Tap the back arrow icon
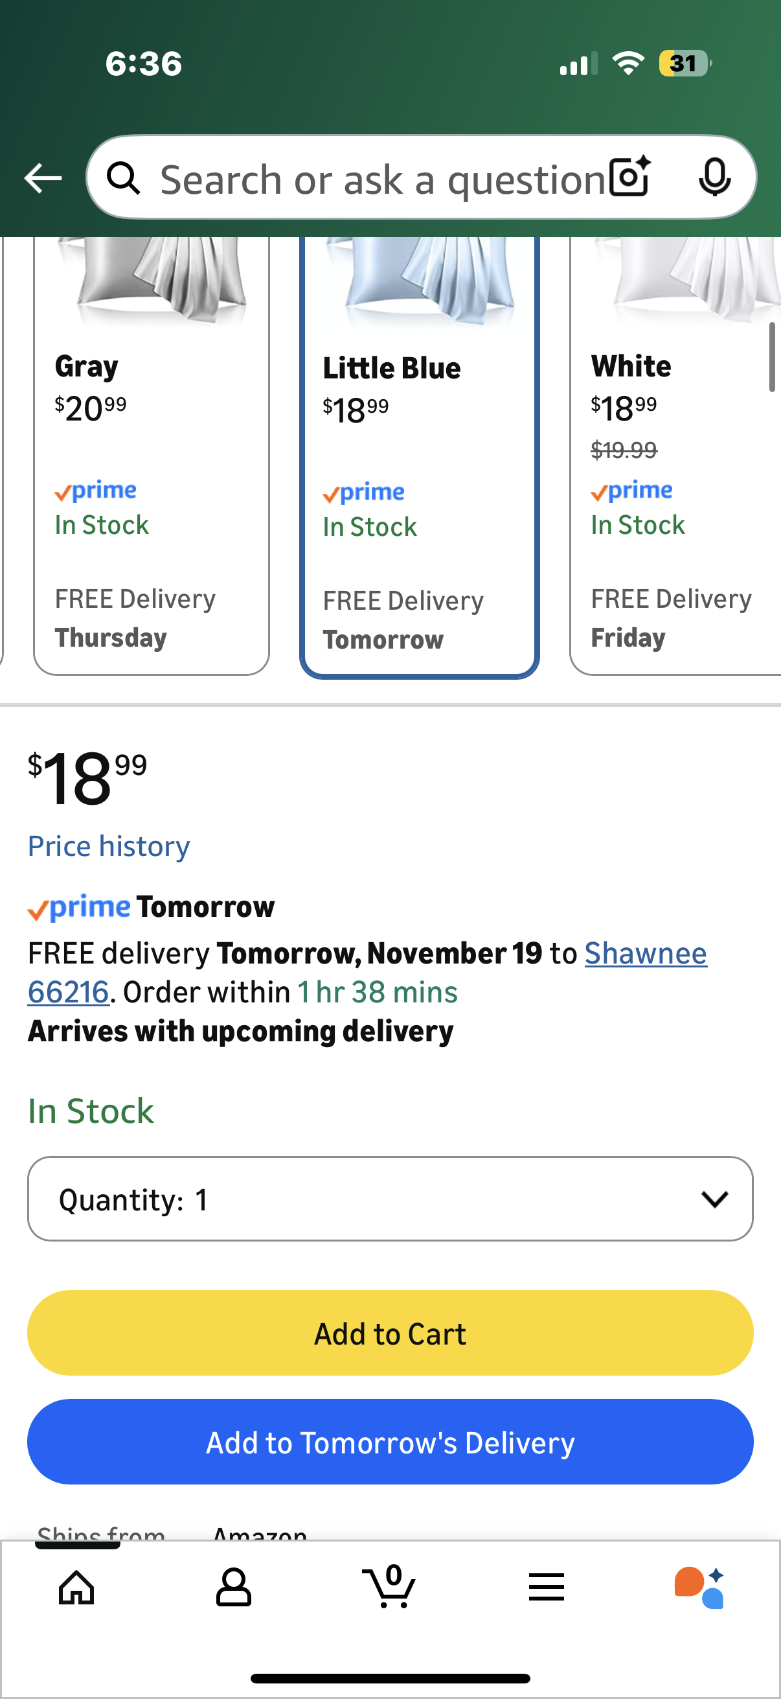This screenshot has height=1699, width=781. click(43, 178)
